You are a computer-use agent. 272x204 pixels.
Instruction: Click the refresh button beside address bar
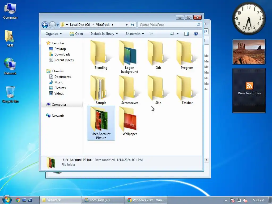pyautogui.click(x=133, y=25)
